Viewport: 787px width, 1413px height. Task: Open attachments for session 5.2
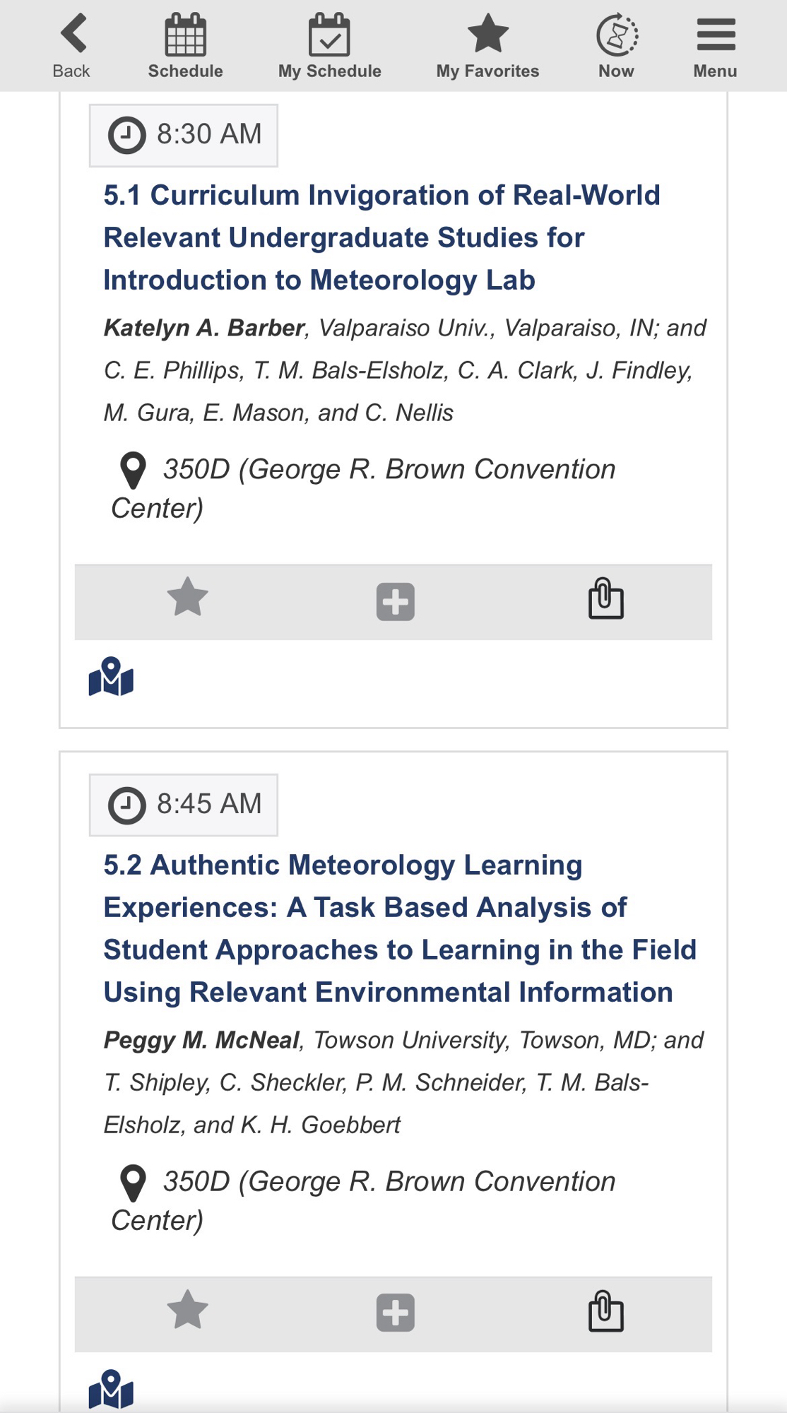click(x=605, y=1311)
